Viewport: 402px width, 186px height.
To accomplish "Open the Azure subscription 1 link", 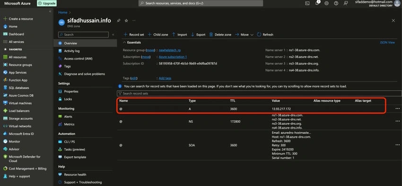I will 173,57.
